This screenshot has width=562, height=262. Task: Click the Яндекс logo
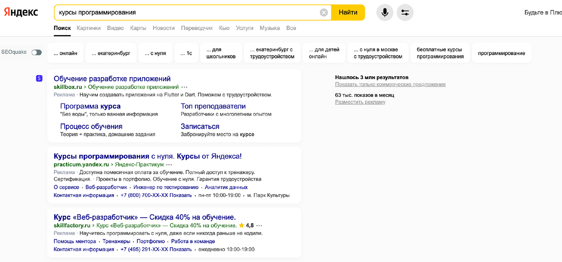point(21,13)
